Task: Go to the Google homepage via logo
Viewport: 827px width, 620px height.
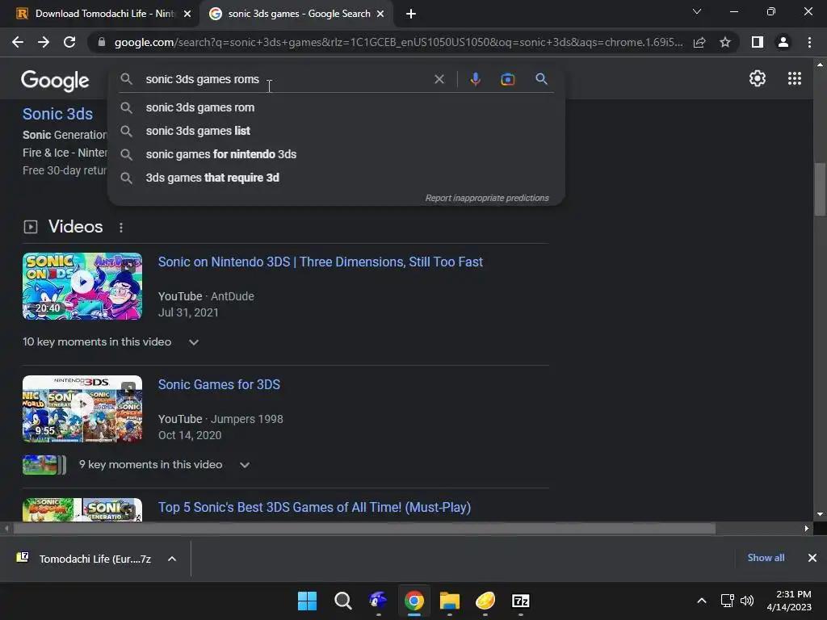Action: [x=55, y=80]
